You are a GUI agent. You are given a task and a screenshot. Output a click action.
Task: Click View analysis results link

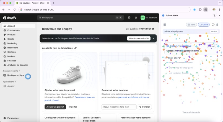point(191,112)
